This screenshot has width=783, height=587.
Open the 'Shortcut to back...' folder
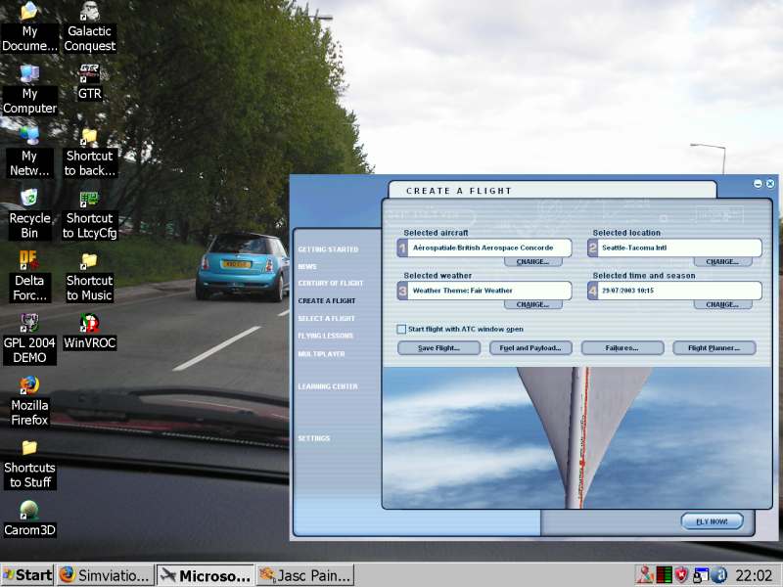[90, 153]
